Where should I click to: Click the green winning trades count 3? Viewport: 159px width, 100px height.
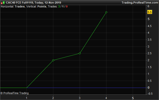tap(59, 7)
